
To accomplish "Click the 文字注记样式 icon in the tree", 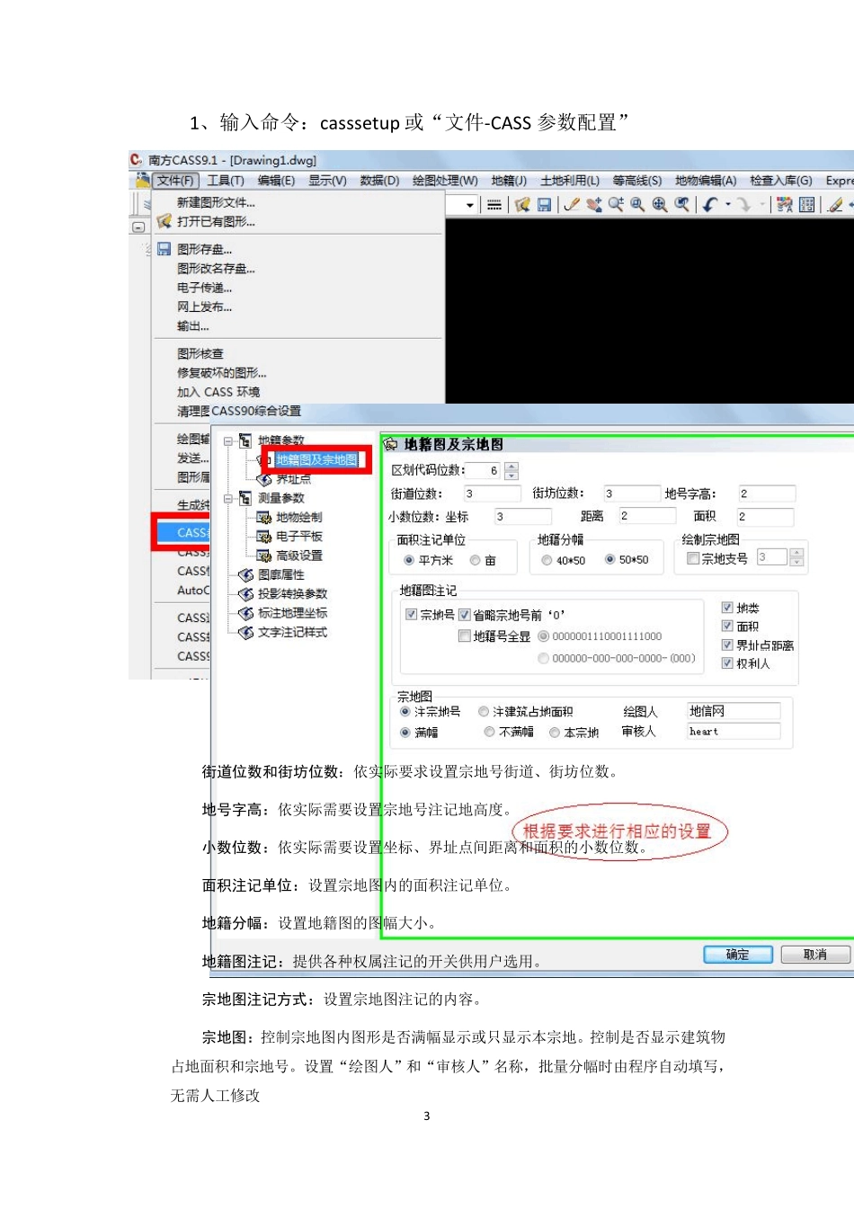I will click(245, 633).
